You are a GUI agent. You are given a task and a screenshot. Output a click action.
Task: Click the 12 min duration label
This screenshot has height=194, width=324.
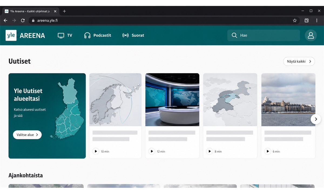click(x=161, y=151)
